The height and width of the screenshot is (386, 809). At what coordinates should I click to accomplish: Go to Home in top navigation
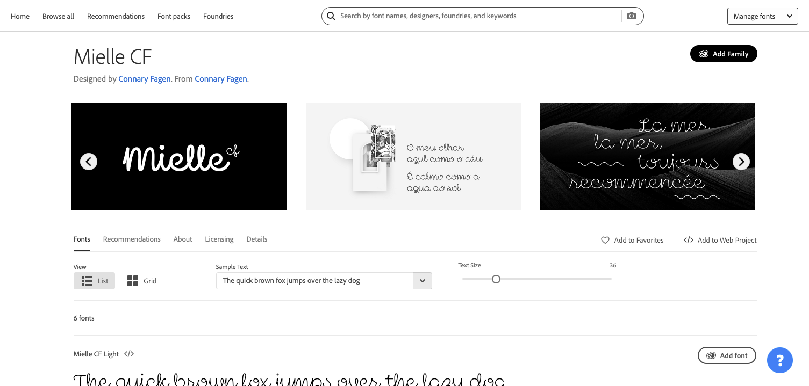tap(20, 16)
